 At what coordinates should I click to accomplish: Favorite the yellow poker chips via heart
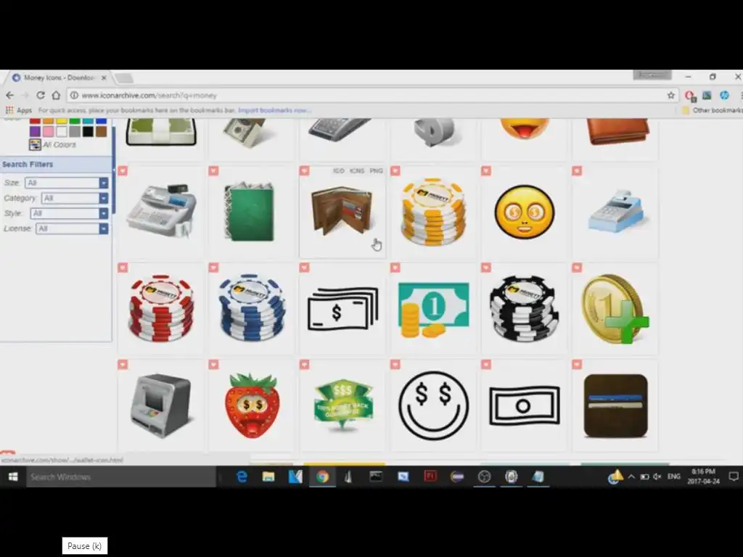395,171
